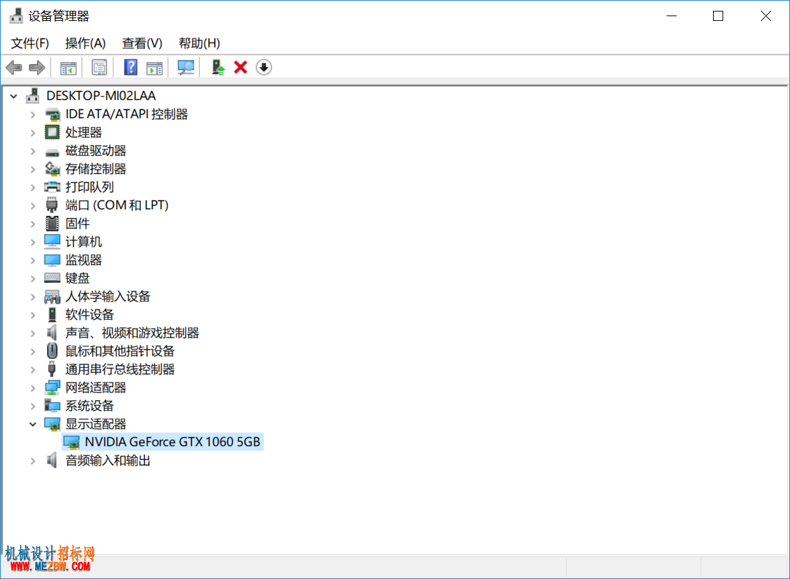Open the Properties toolbar icon
The width and height of the screenshot is (790, 579).
tap(99, 67)
